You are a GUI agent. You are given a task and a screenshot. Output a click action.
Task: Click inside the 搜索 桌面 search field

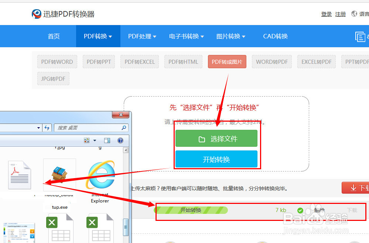tap(85, 128)
